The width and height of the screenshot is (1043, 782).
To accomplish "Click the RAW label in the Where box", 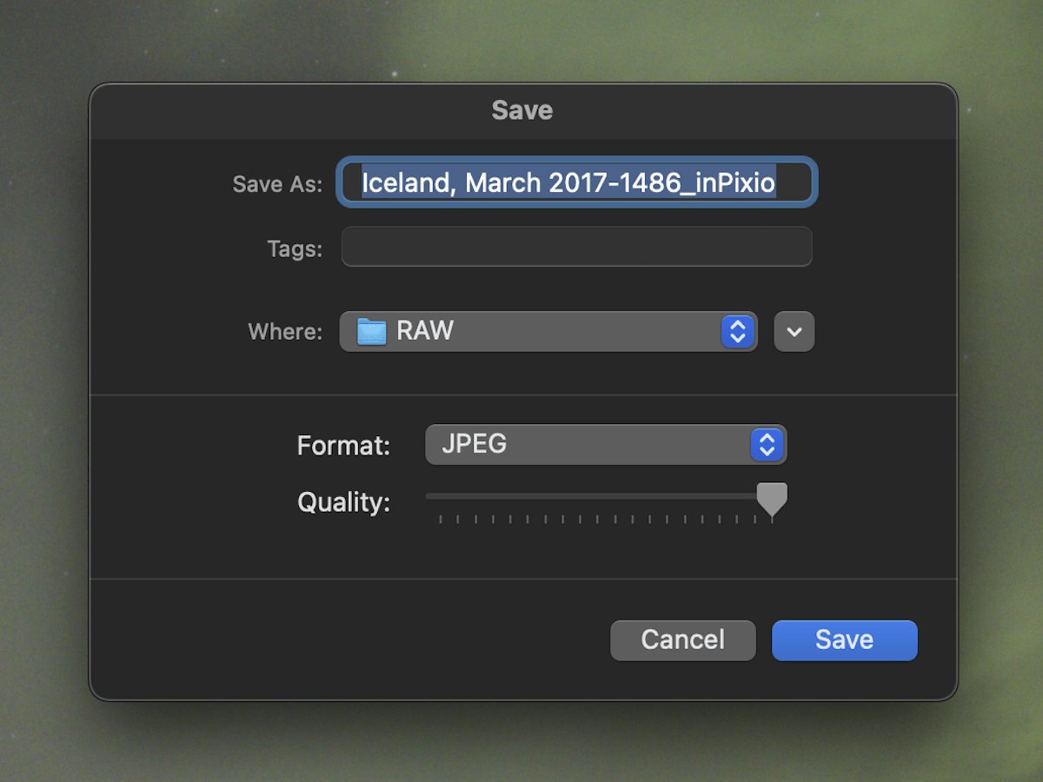I will 423,331.
